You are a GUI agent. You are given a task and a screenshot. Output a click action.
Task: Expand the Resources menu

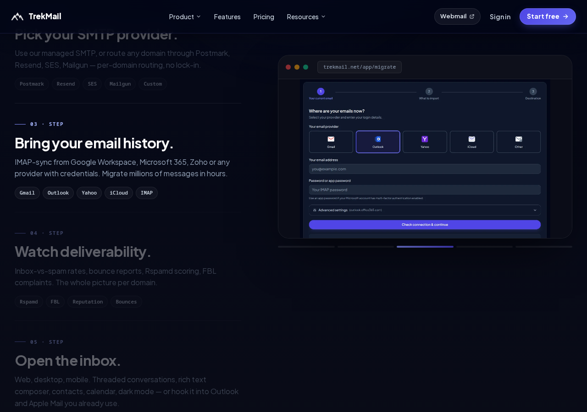[x=306, y=16]
